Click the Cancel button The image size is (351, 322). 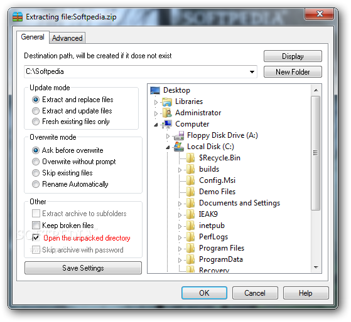(x=255, y=293)
